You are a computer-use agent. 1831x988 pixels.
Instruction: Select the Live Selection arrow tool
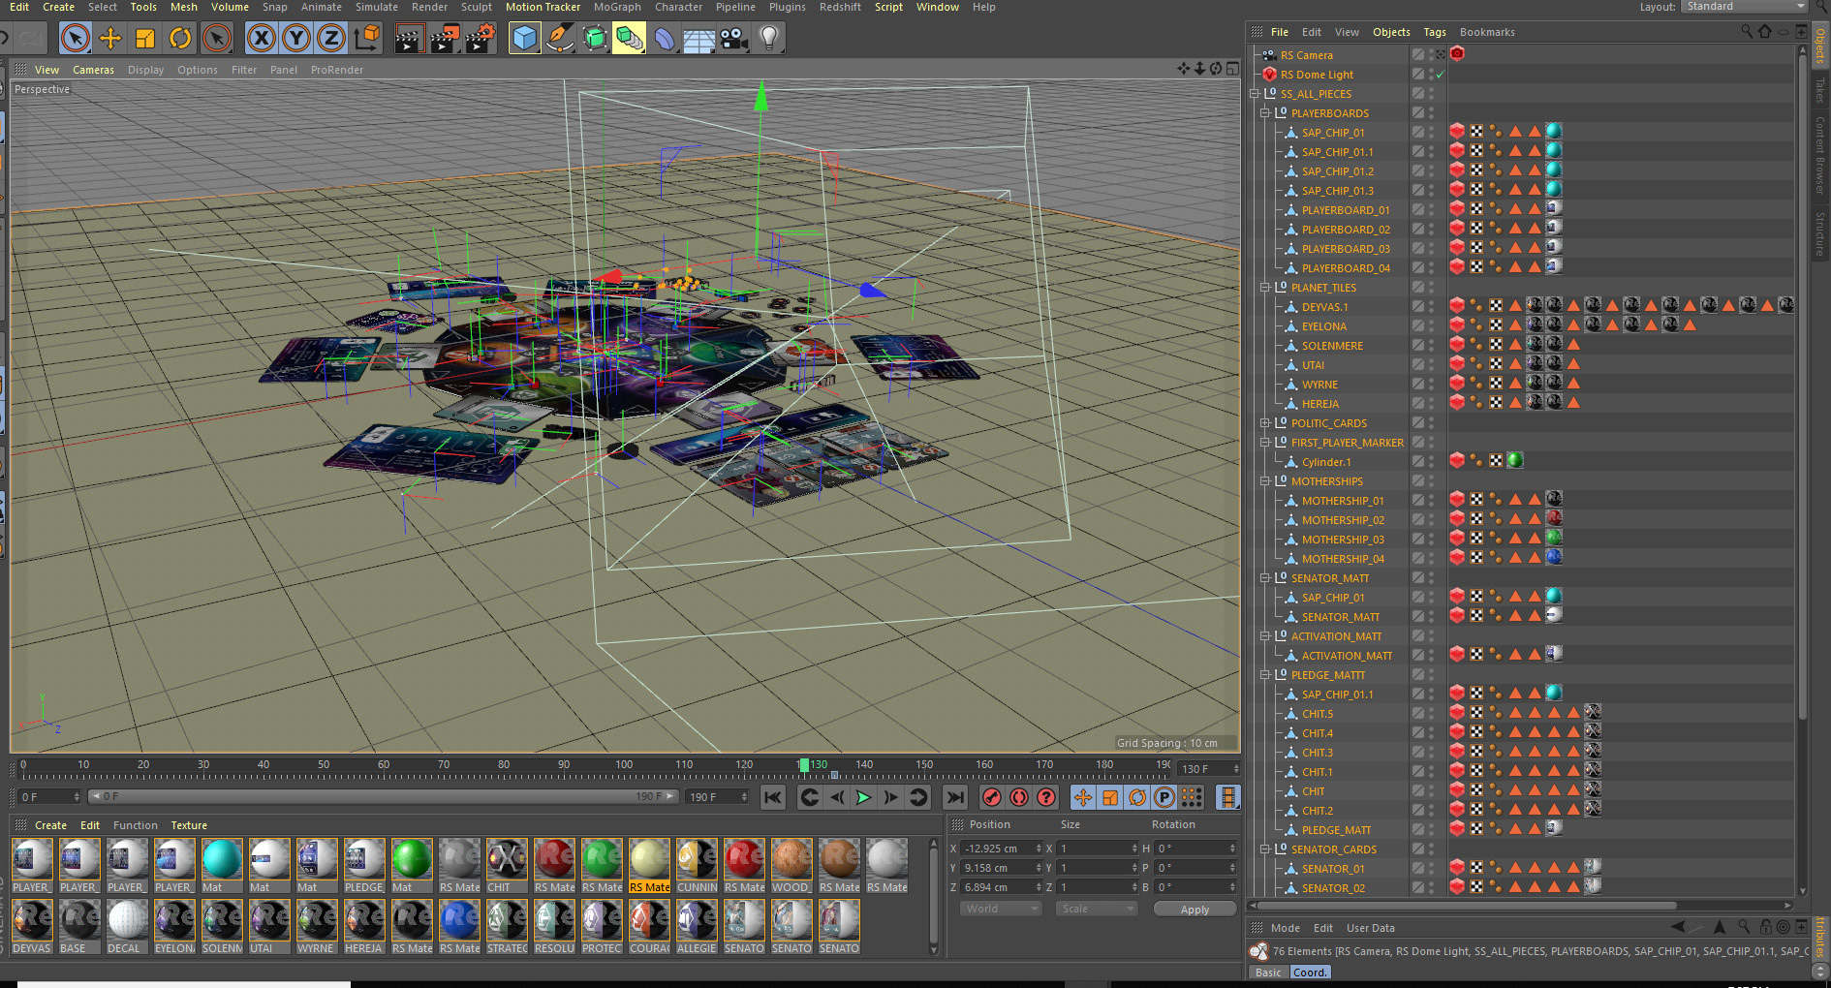(x=75, y=39)
